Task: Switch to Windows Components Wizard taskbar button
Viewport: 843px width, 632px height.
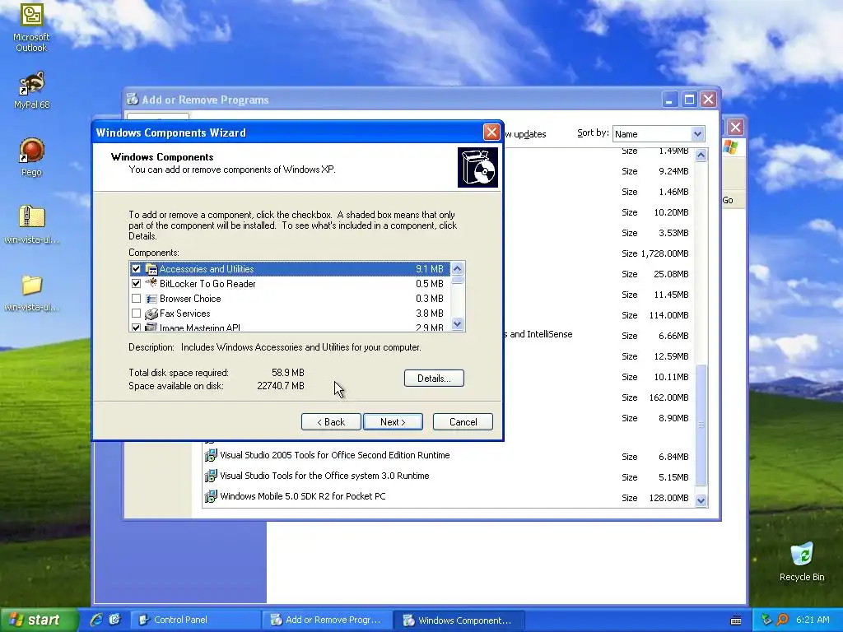Action: tap(461, 620)
